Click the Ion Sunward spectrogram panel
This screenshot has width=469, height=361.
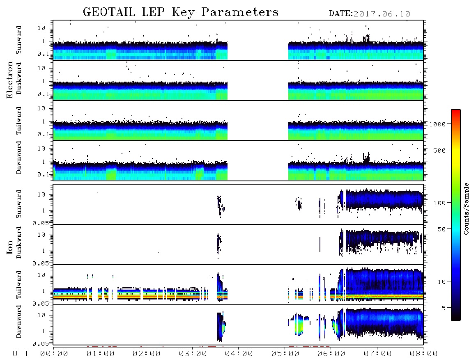pyautogui.click(x=238, y=204)
